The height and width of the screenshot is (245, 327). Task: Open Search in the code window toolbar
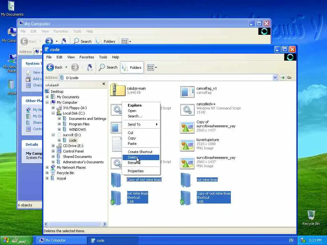tap(108, 67)
